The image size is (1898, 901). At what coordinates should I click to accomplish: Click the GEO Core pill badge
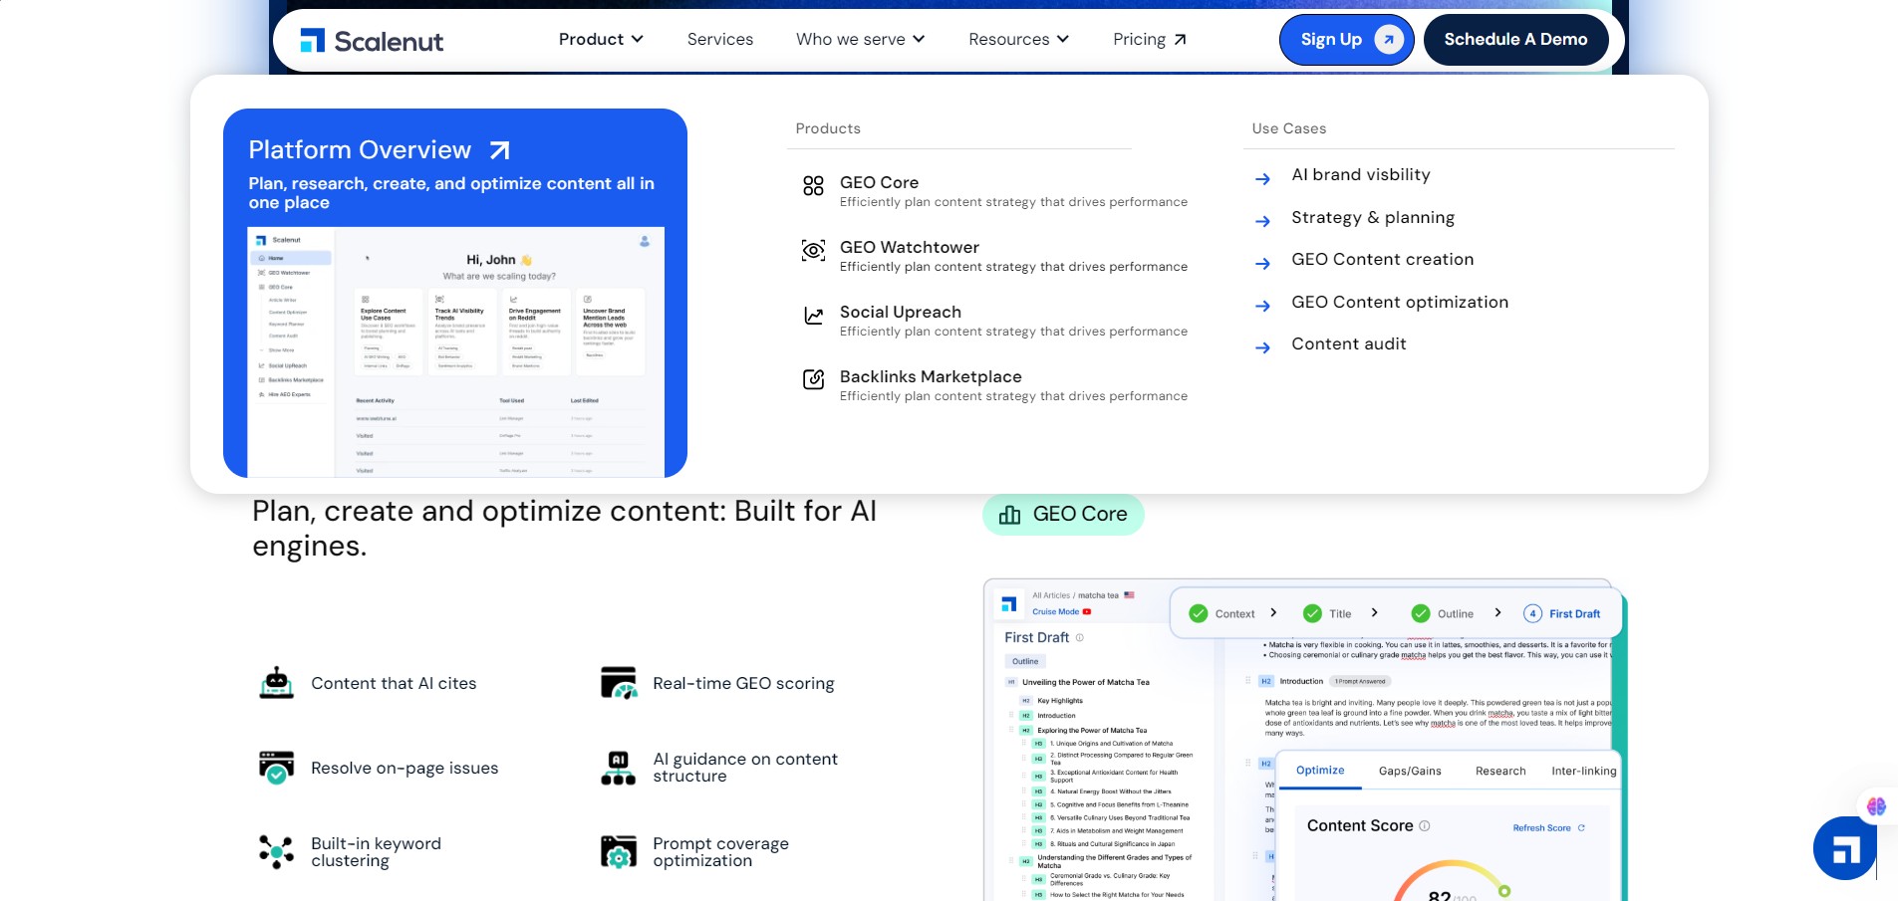point(1063,515)
